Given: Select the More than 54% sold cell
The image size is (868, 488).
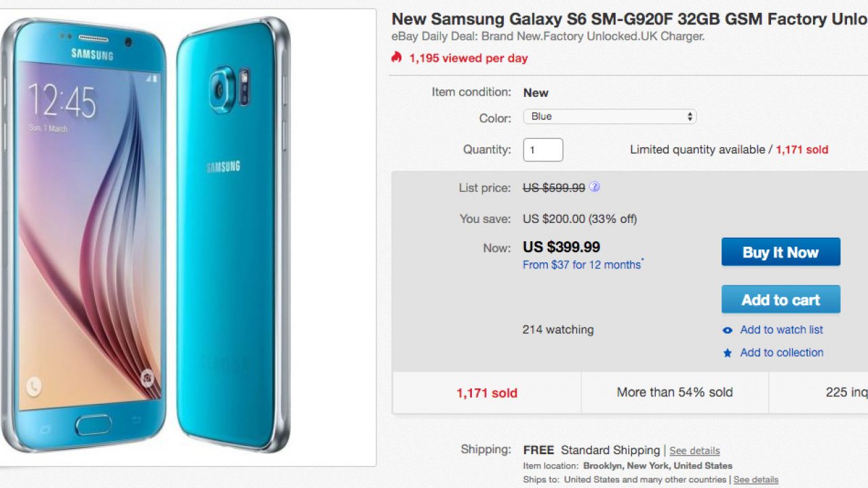Looking at the screenshot, I should pyautogui.click(x=675, y=392).
